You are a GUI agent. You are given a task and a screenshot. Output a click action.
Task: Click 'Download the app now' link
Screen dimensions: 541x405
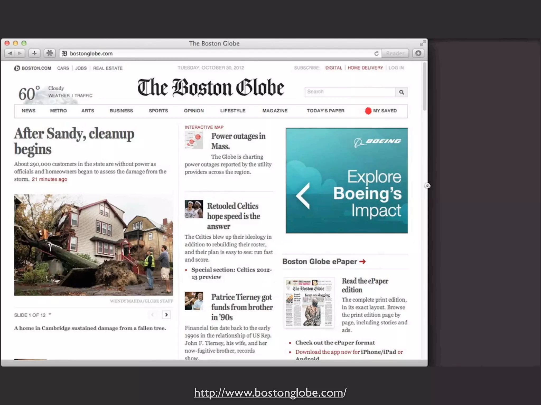328,352
